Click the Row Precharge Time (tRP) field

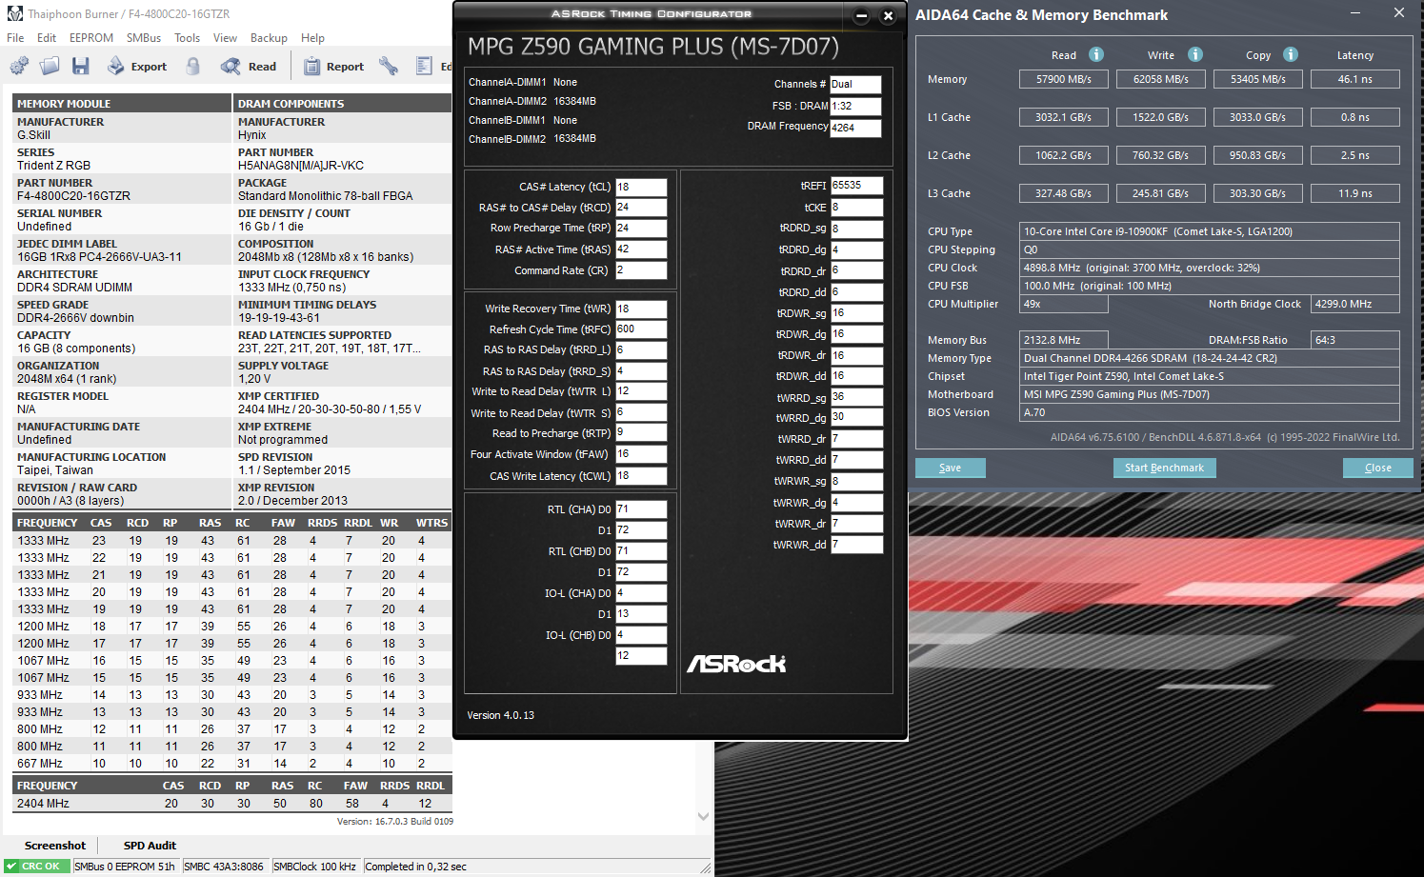(x=641, y=228)
